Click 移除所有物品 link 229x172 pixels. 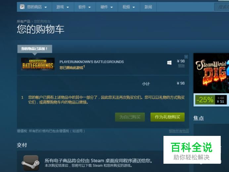click(x=179, y=131)
